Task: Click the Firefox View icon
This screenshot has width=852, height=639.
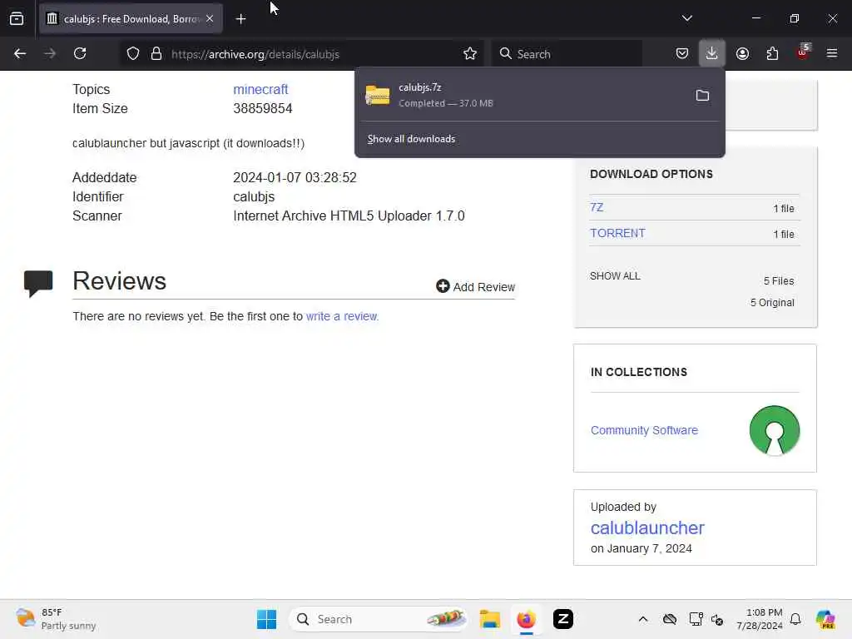Action: [x=17, y=19]
